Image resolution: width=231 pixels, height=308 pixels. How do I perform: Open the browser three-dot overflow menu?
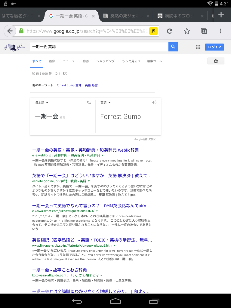pos(220,31)
